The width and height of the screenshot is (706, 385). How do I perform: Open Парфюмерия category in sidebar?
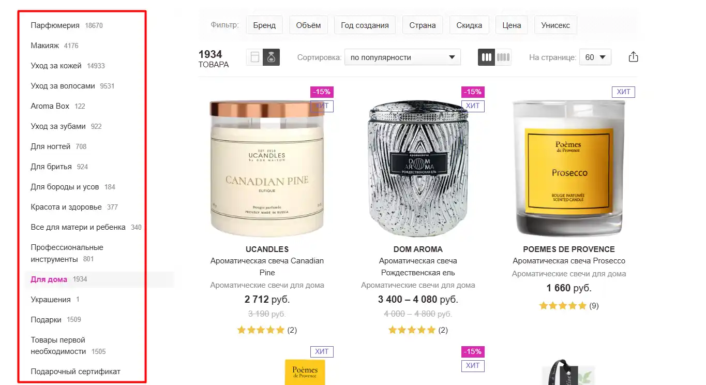tap(55, 25)
